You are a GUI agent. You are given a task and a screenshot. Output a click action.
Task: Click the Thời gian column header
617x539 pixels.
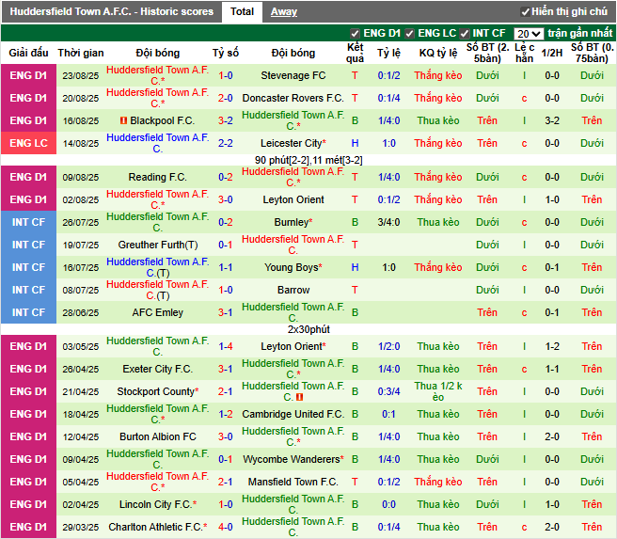click(x=81, y=53)
